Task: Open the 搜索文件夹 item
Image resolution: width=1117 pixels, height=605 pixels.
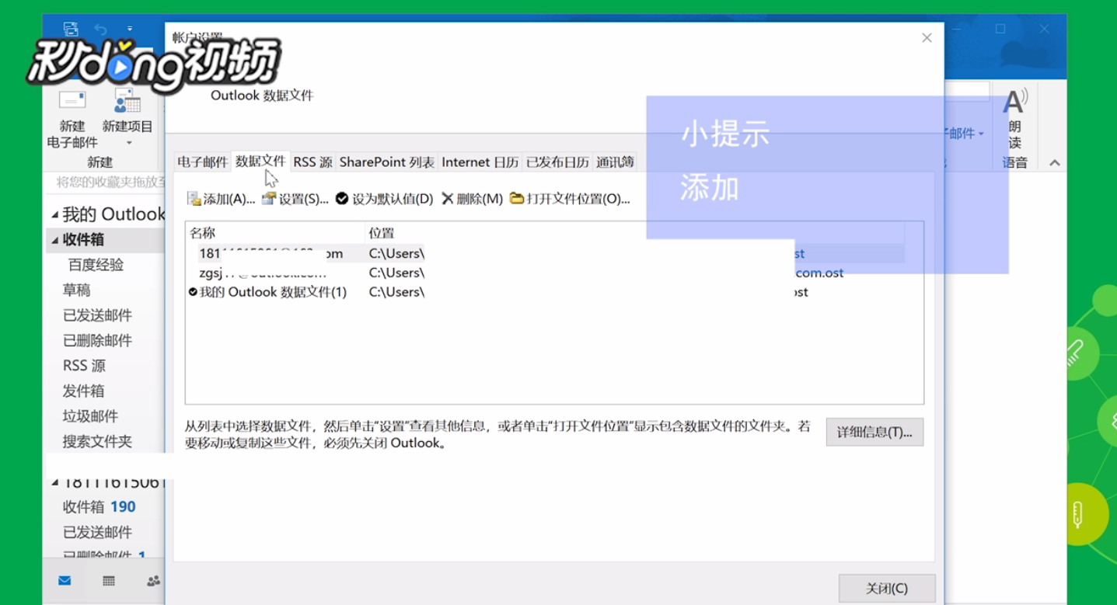Action: tap(97, 441)
